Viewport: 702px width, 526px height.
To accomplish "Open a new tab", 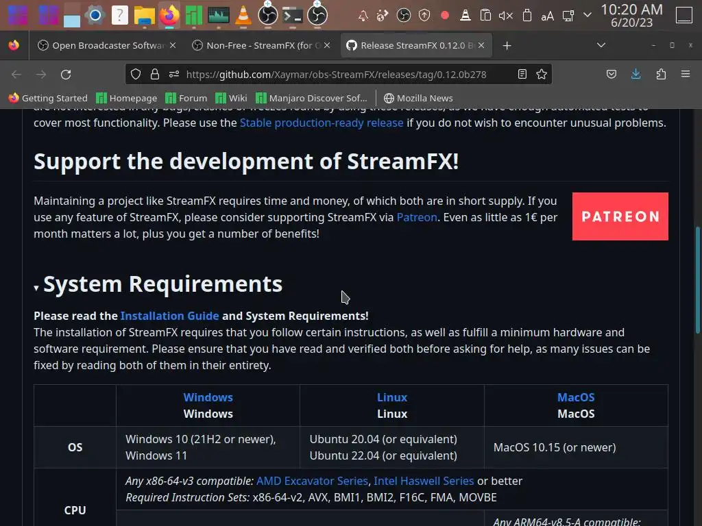I will point(507,46).
